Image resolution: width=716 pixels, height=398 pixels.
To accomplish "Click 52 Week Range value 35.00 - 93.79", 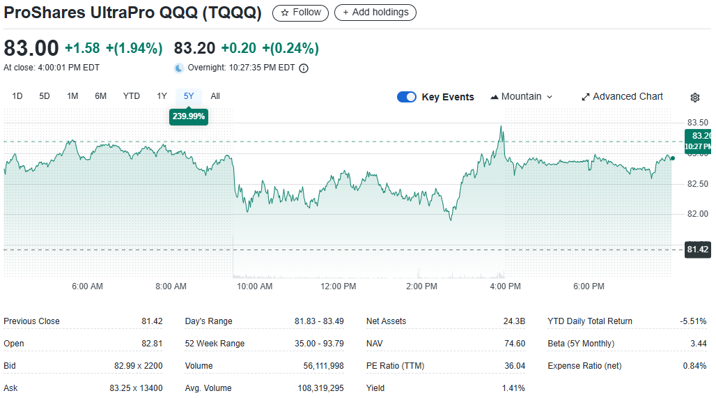I will [319, 344].
